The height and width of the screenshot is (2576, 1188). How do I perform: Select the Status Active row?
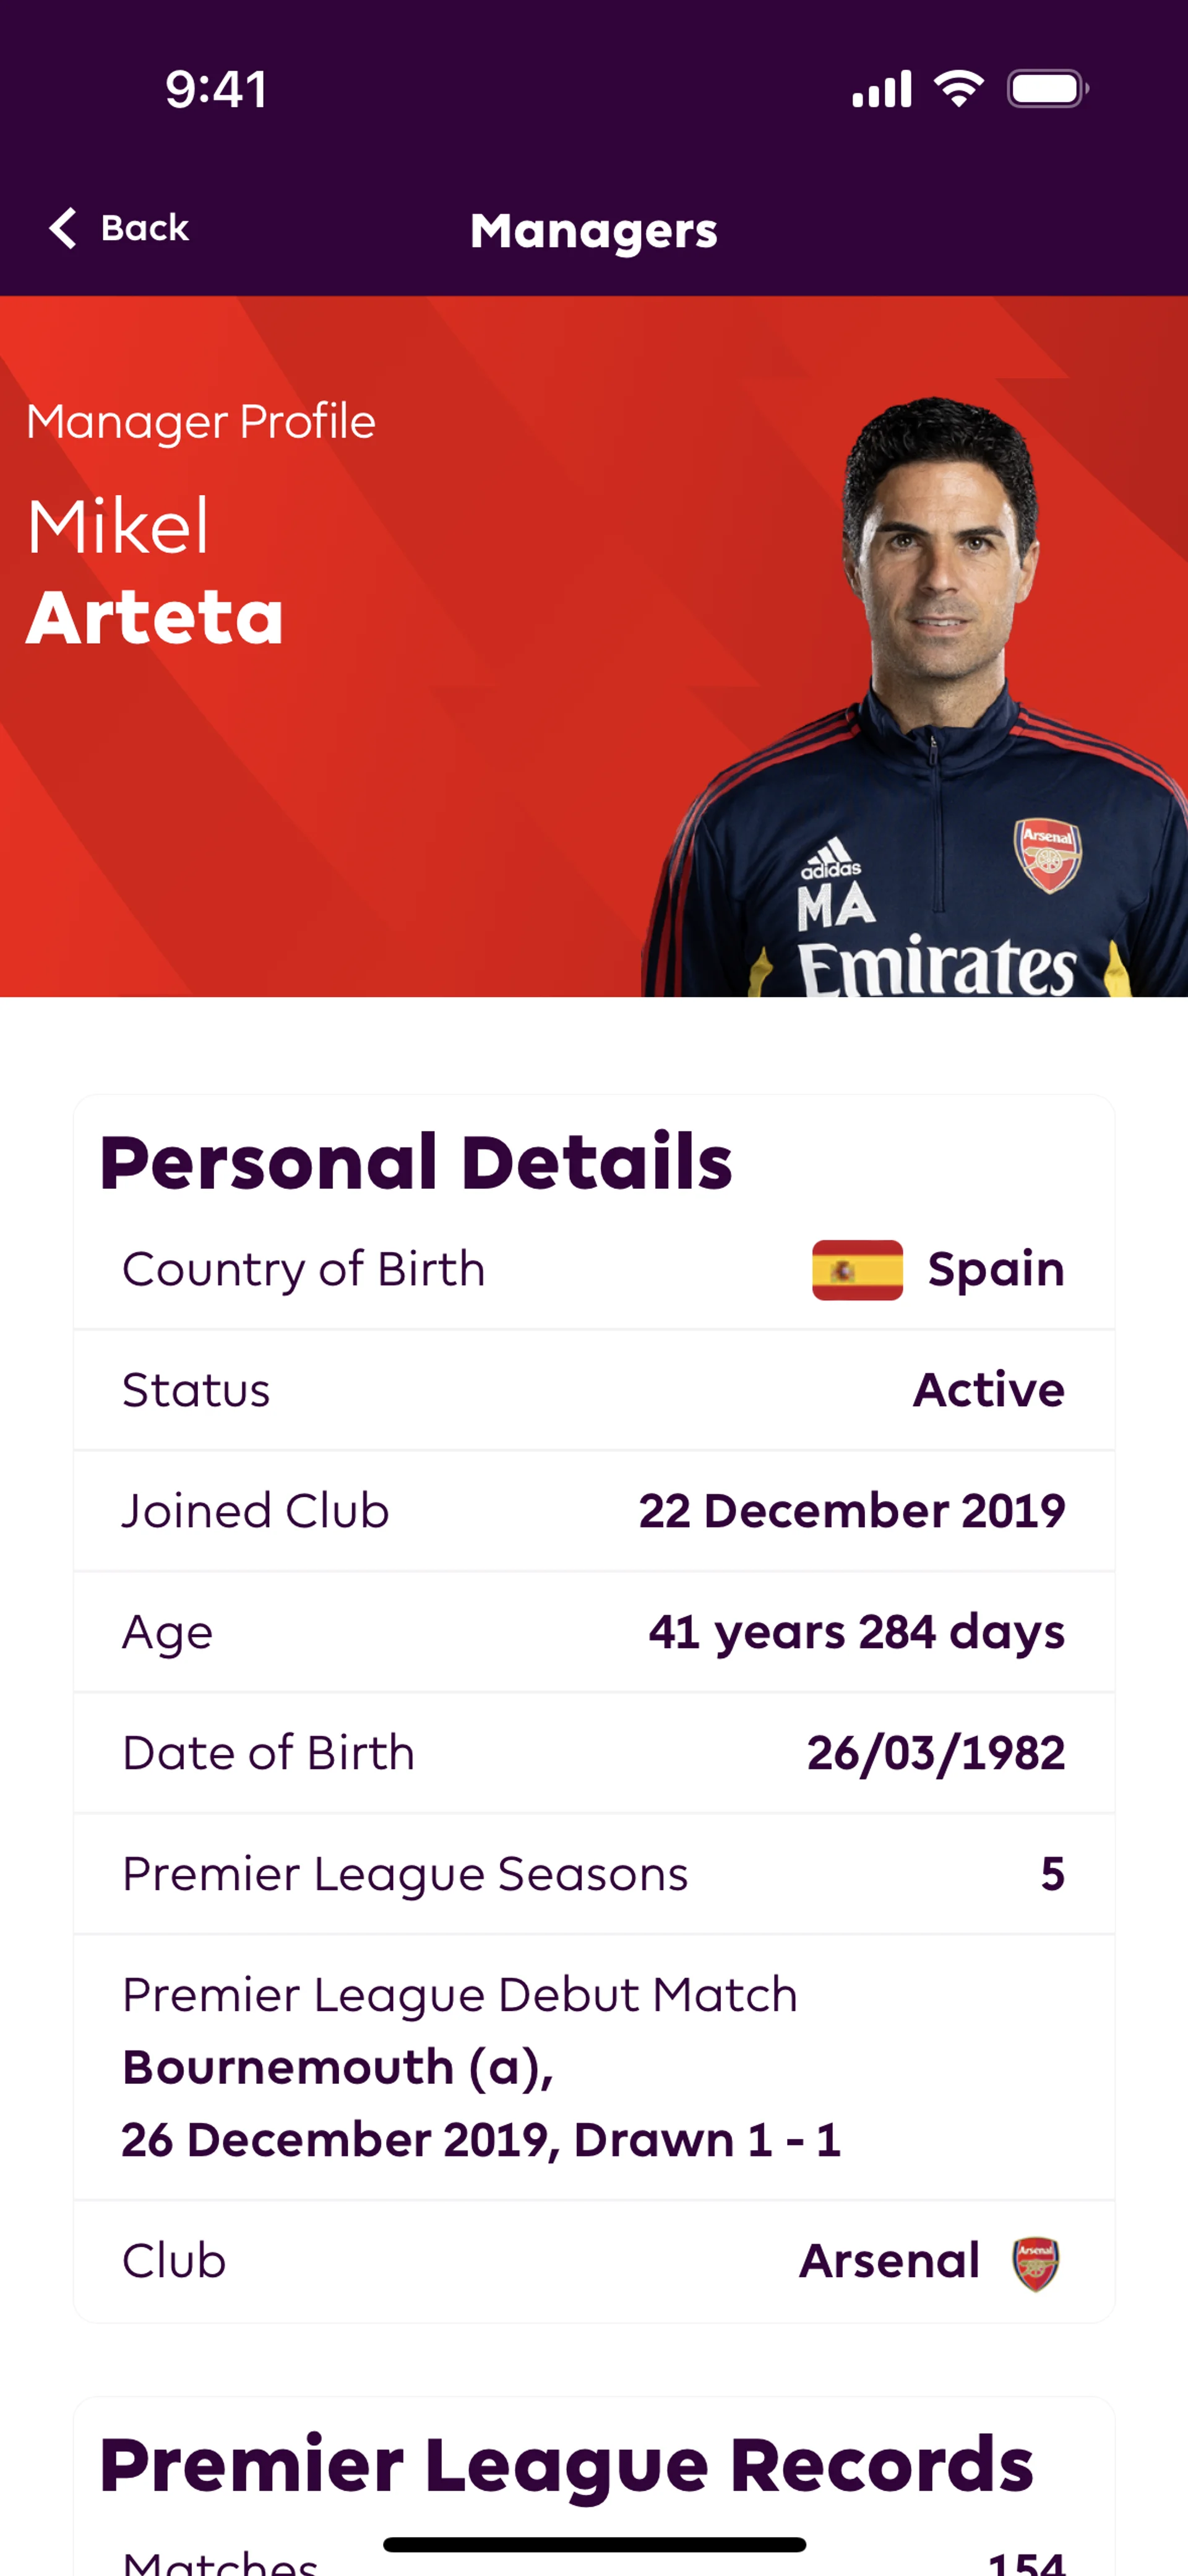(594, 1390)
